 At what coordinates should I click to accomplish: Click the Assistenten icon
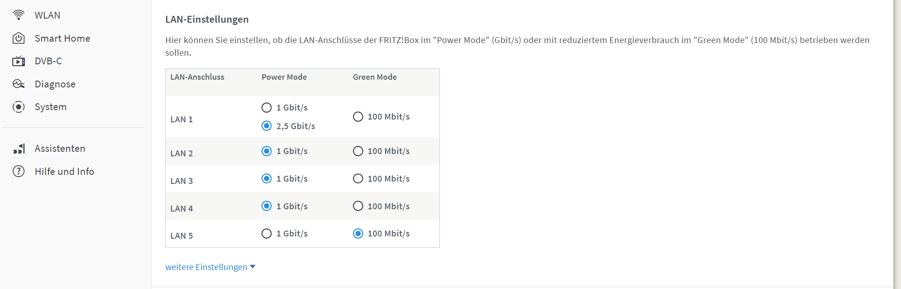(x=19, y=149)
